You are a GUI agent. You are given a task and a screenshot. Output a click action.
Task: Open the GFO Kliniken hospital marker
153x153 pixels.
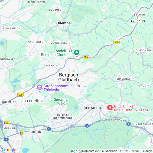[x=110, y=108]
